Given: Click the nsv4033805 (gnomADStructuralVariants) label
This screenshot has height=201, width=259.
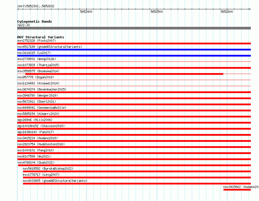Looking at the screenshot, I should pyautogui.click(x=55, y=181).
